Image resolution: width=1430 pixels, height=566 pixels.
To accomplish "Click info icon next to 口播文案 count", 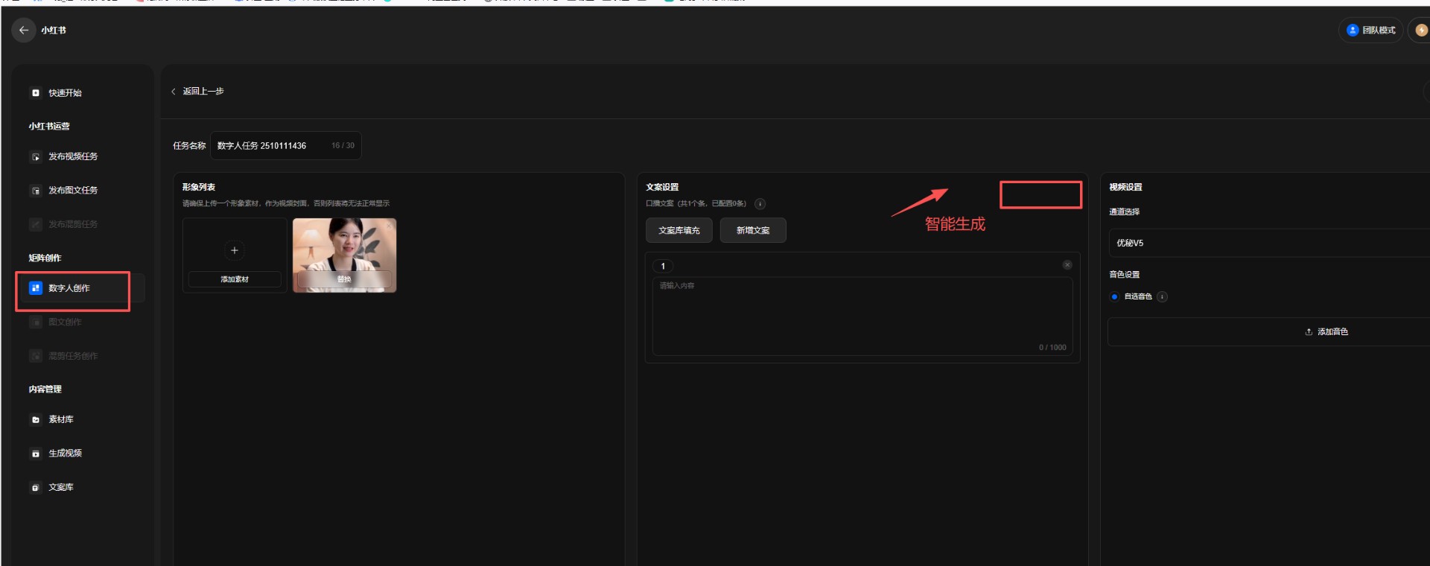I will 760,204.
